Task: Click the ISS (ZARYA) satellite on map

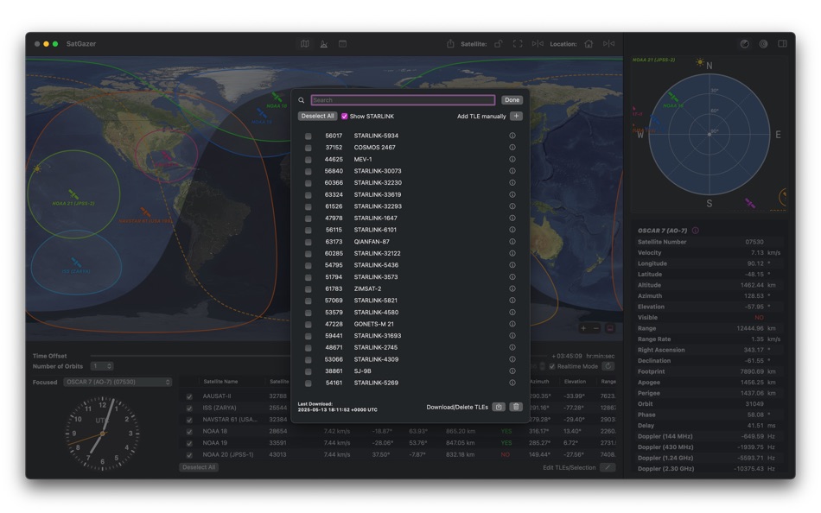Action: (x=76, y=262)
